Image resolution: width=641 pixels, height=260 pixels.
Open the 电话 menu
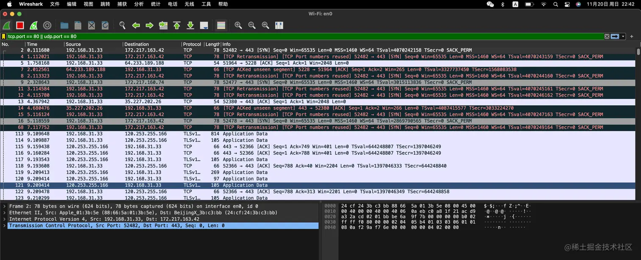173,4
